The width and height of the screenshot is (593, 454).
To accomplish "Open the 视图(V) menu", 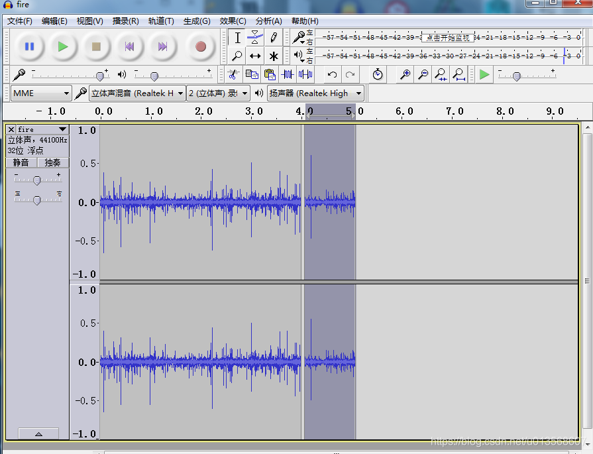I will [89, 21].
